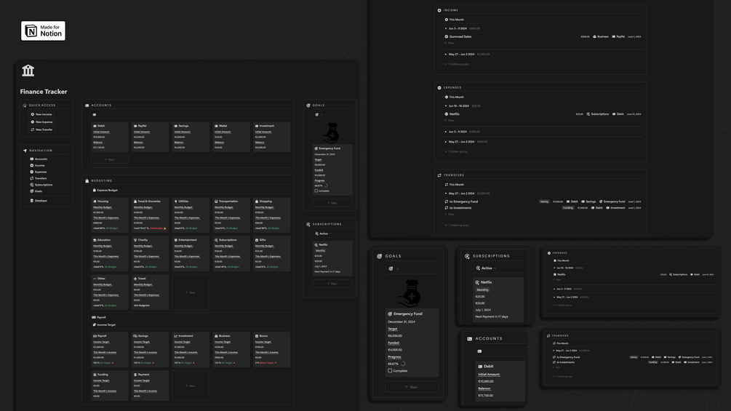Check Complete box in Finance Tracker Goals panel
This screenshot has width=731, height=411.
(316, 191)
